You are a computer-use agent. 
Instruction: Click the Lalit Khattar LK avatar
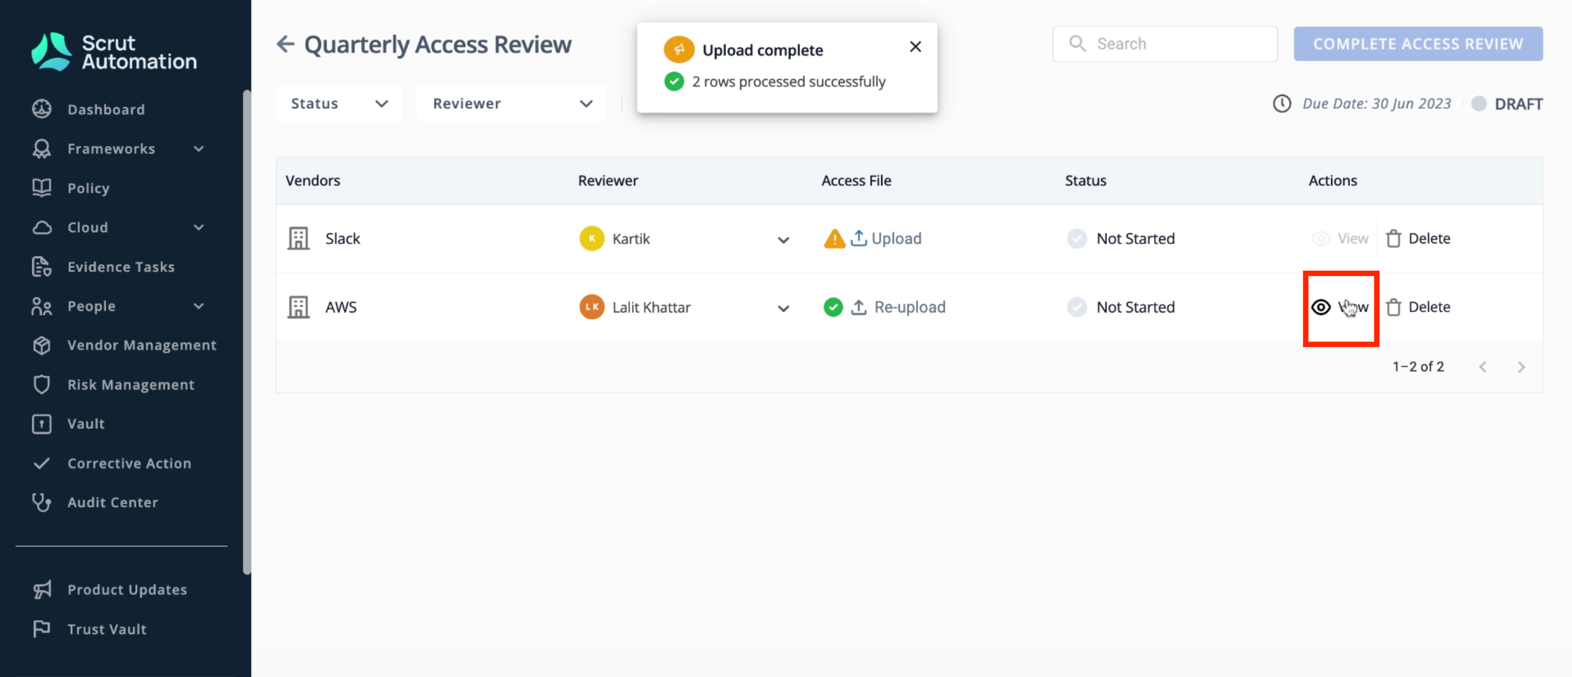click(591, 307)
